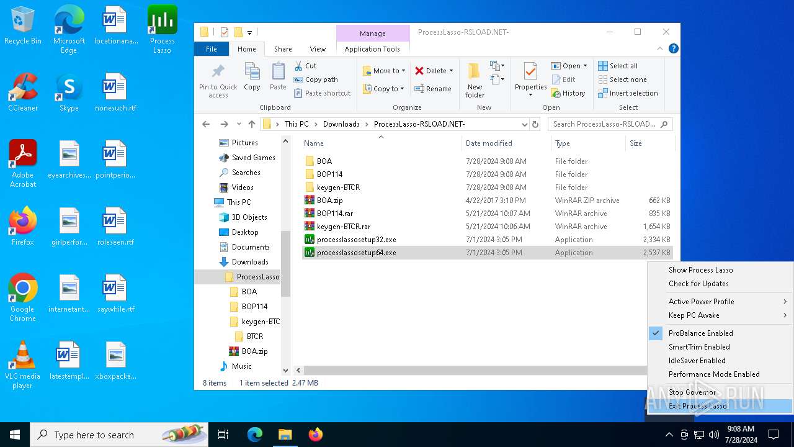
Task: Open CCleaner desktop icon
Action: tap(23, 92)
